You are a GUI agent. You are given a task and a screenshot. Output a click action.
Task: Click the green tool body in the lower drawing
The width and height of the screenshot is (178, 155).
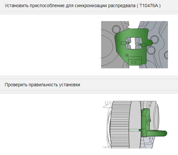146,123
